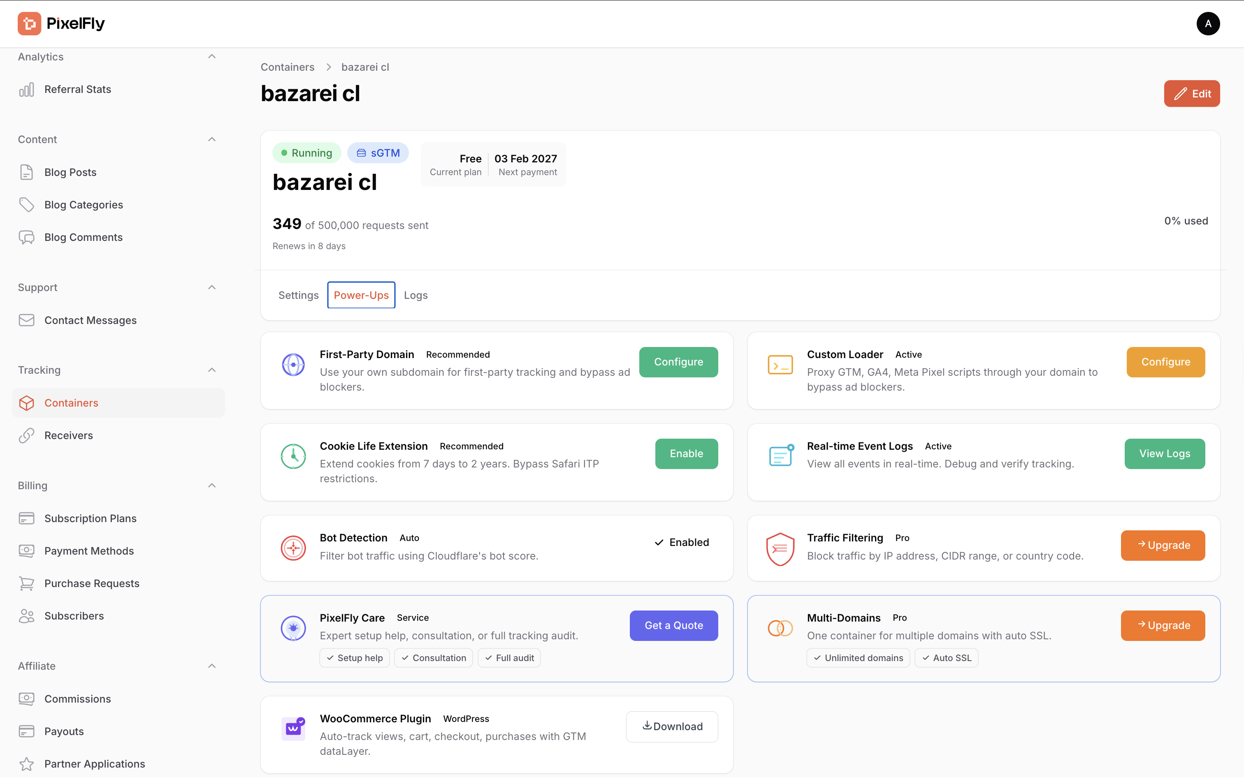The width and height of the screenshot is (1244, 777).
Task: Click the PixelFly logo icon
Action: [29, 24]
